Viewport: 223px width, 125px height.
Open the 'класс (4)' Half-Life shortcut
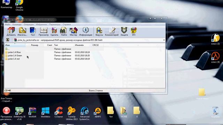215,57
